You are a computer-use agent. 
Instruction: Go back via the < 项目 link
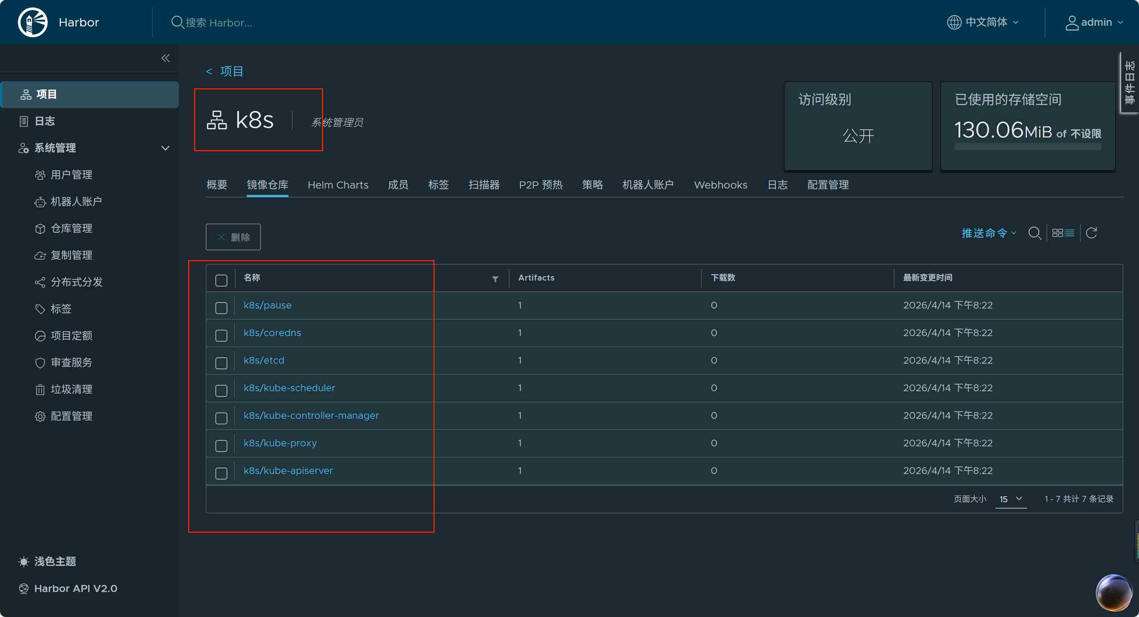pyautogui.click(x=225, y=71)
